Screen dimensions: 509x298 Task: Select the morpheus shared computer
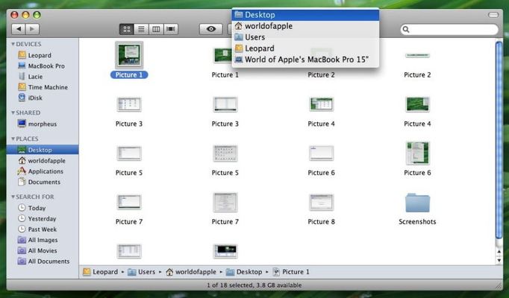coord(37,124)
